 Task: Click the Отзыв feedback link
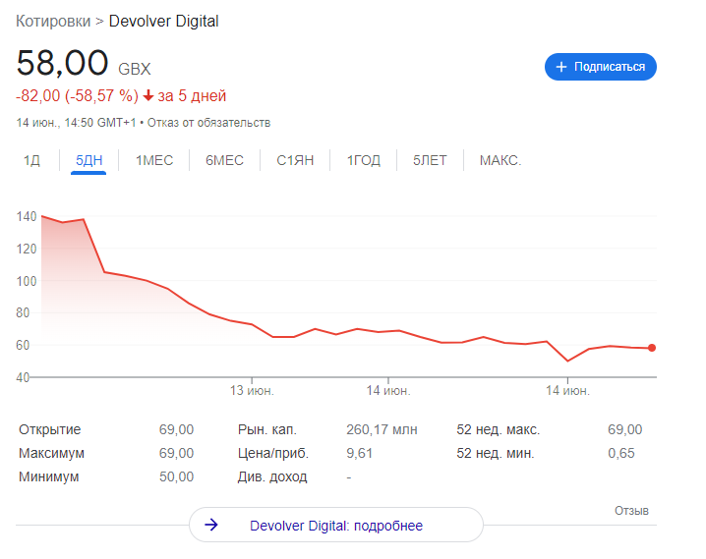(631, 511)
